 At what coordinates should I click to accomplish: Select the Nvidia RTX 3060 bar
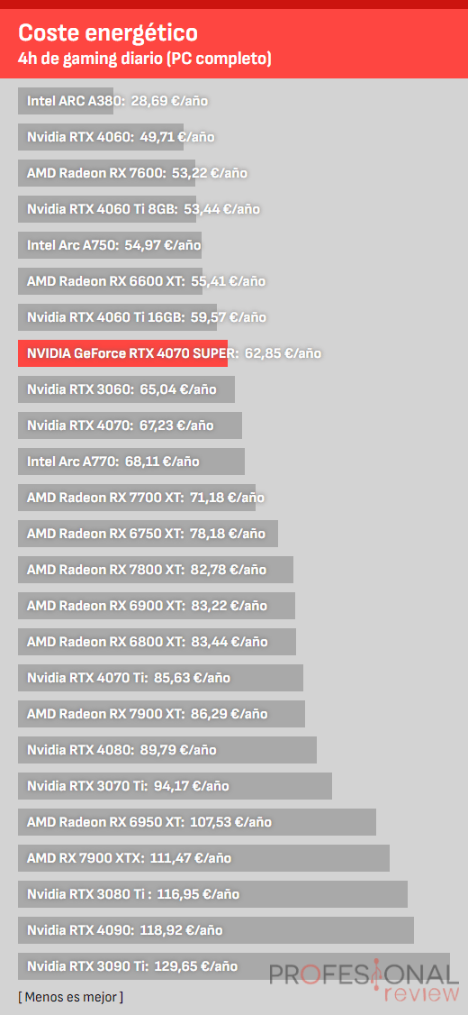tap(127, 389)
